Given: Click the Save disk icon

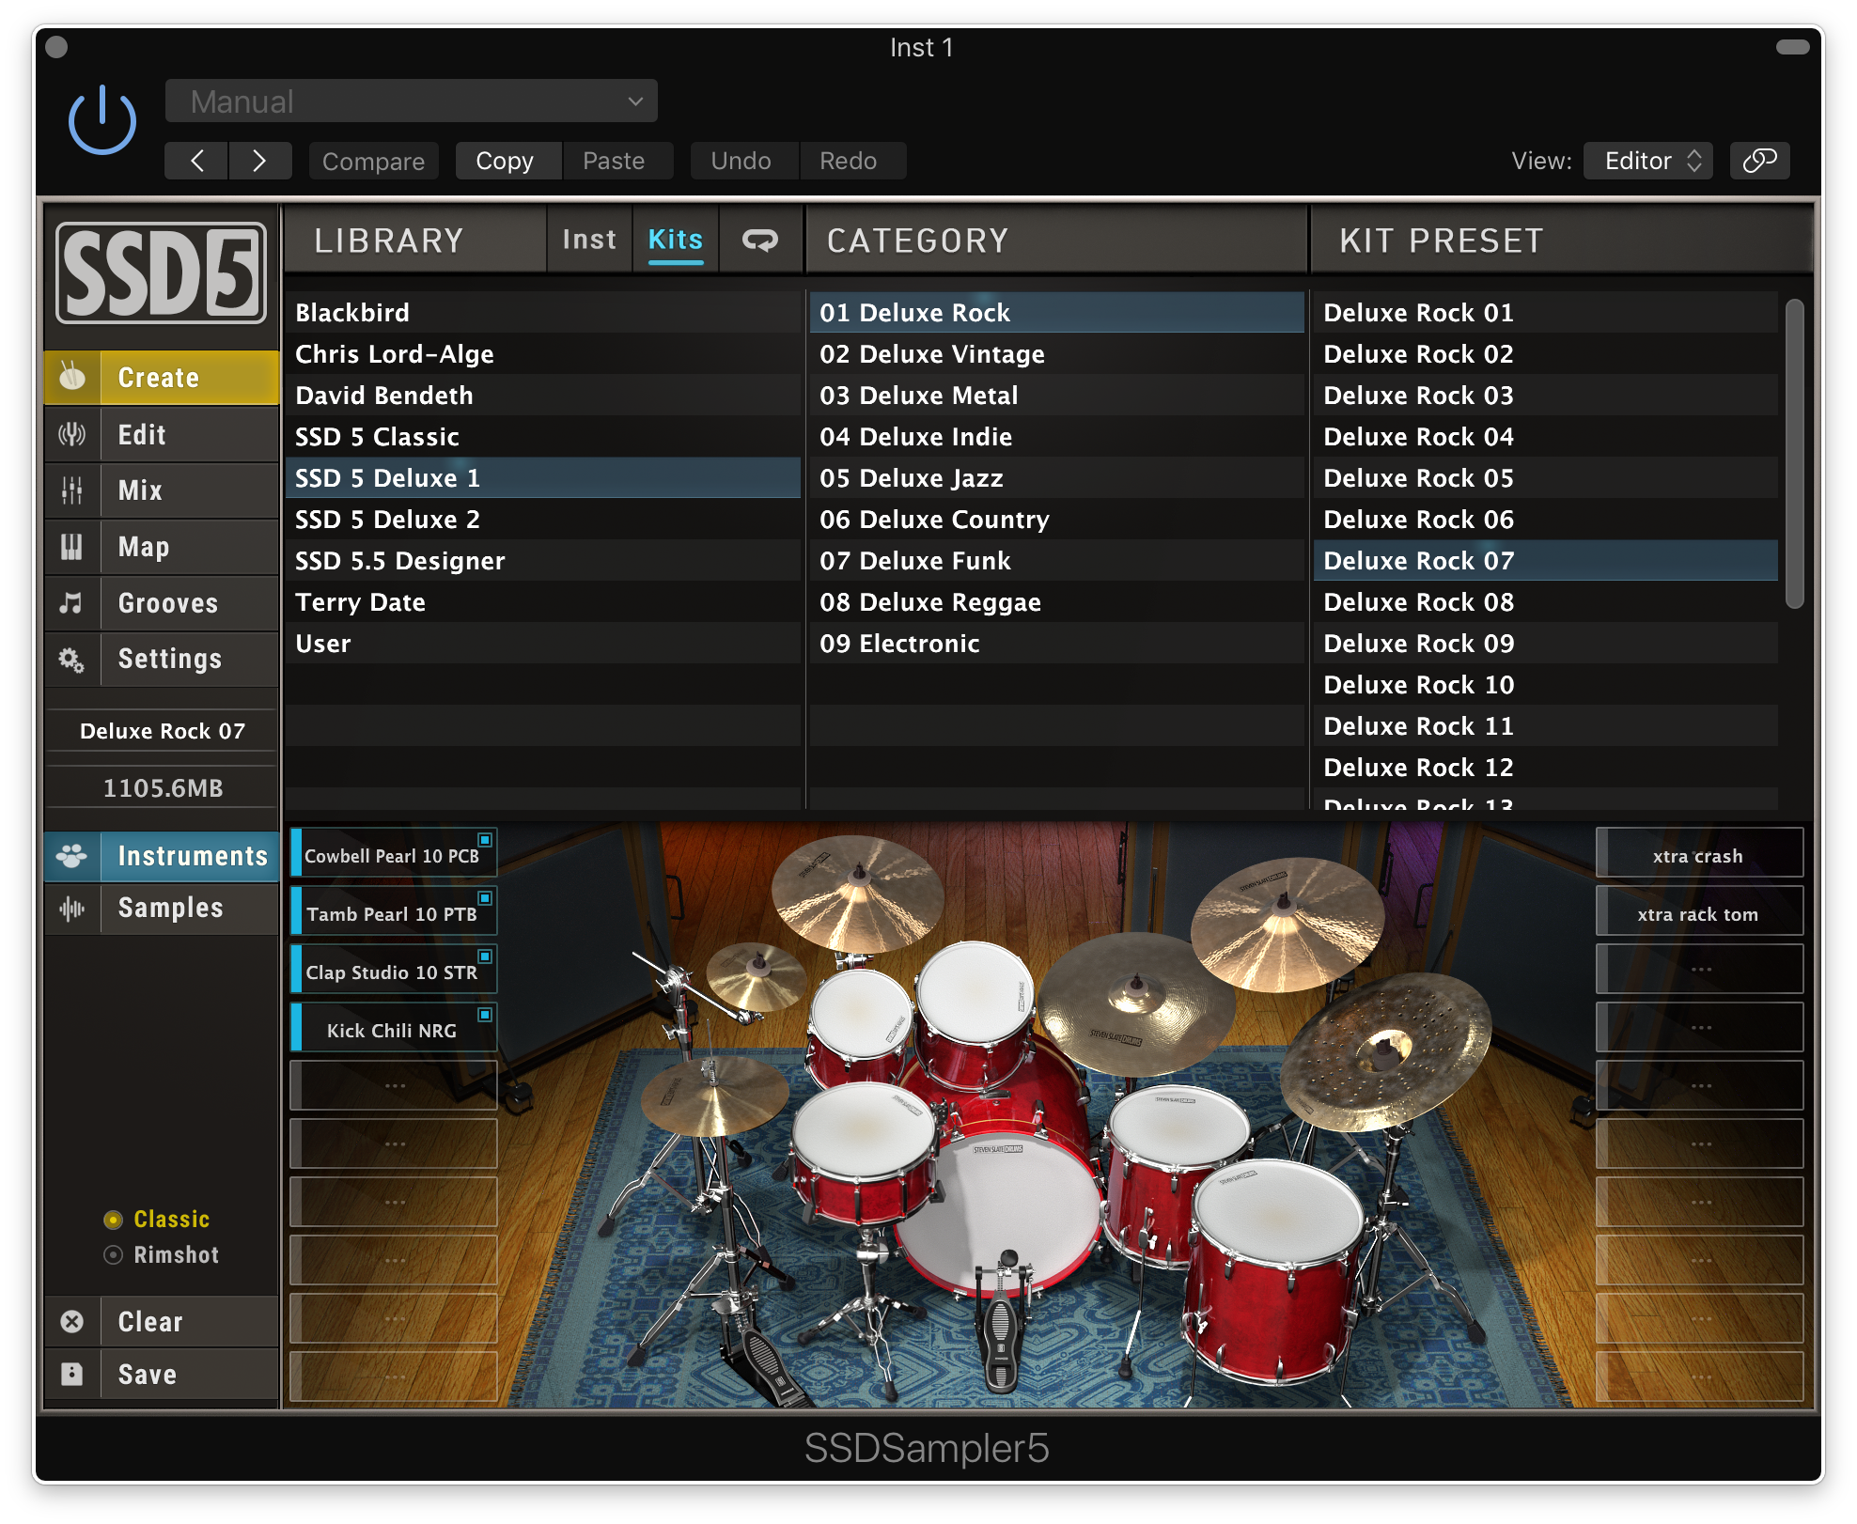Looking at the screenshot, I should click(x=72, y=1375).
